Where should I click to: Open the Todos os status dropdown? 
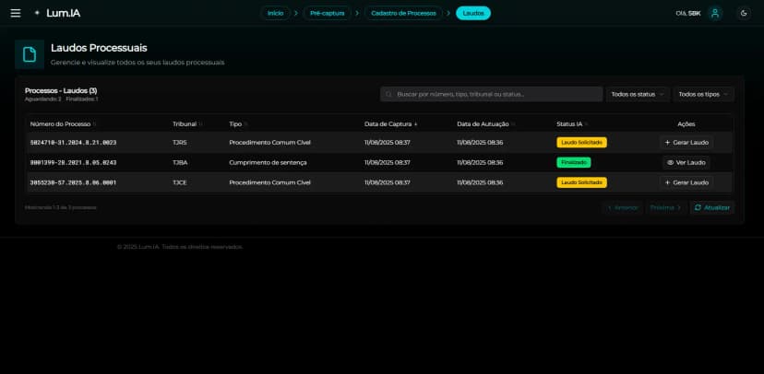click(x=638, y=94)
